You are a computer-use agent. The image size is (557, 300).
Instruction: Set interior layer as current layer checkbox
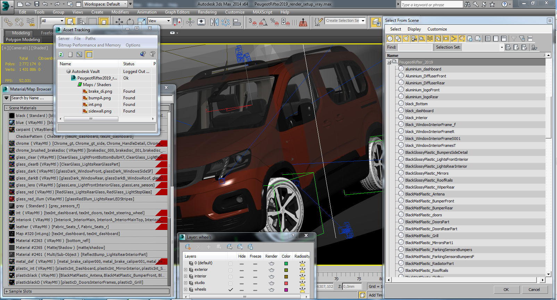pos(231,276)
